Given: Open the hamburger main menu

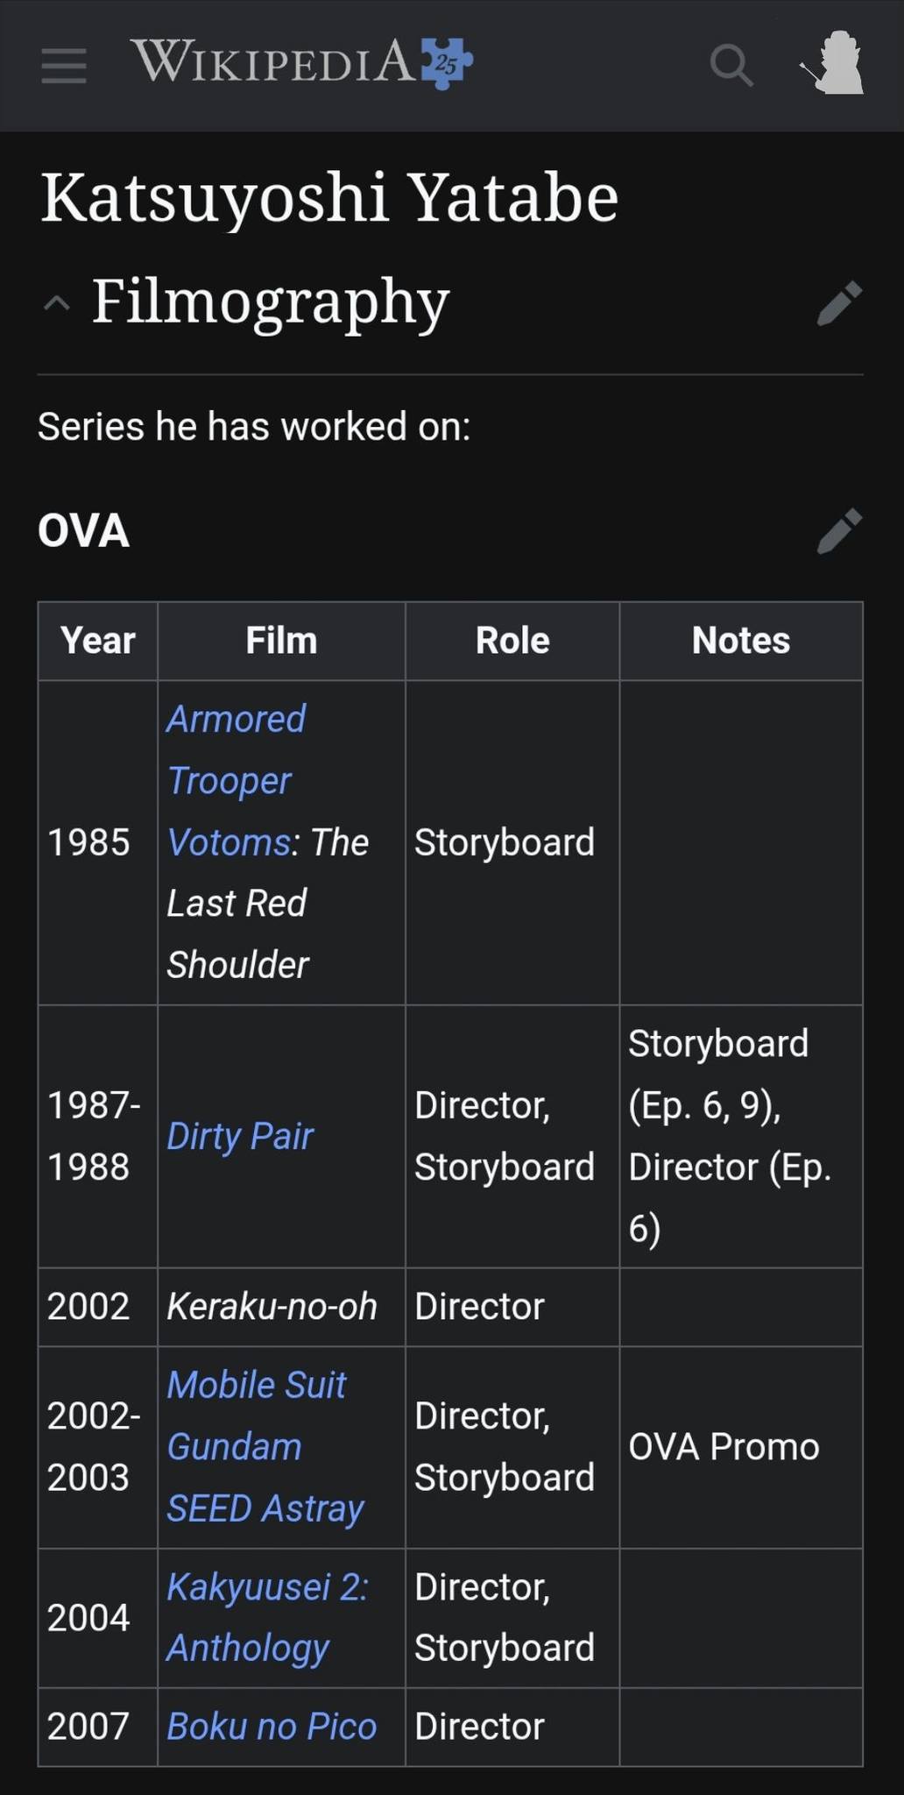Looking at the screenshot, I should pos(64,66).
